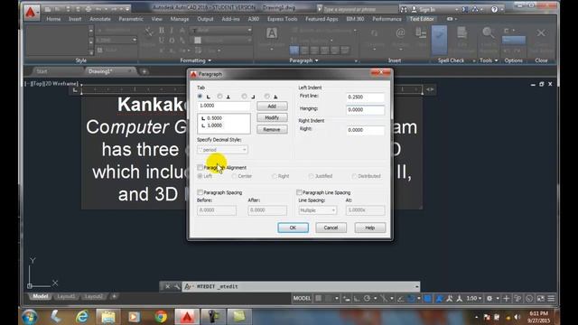Select the center tab radio button
This screenshot has height=325, width=578.
(x=219, y=97)
